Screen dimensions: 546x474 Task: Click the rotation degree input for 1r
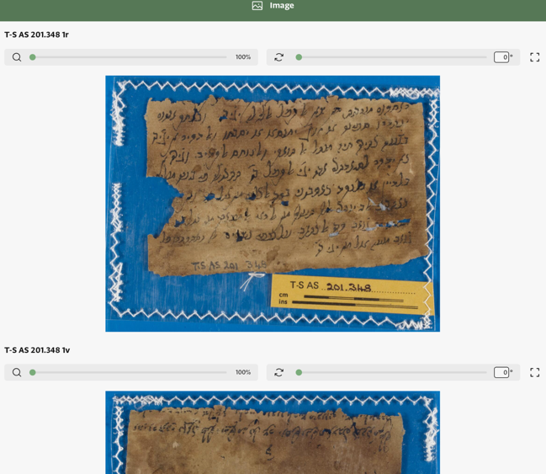click(x=501, y=57)
